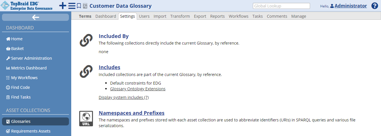Focus the Global Lookup search field
The width and height of the screenshot is (381, 136).
point(281,6)
